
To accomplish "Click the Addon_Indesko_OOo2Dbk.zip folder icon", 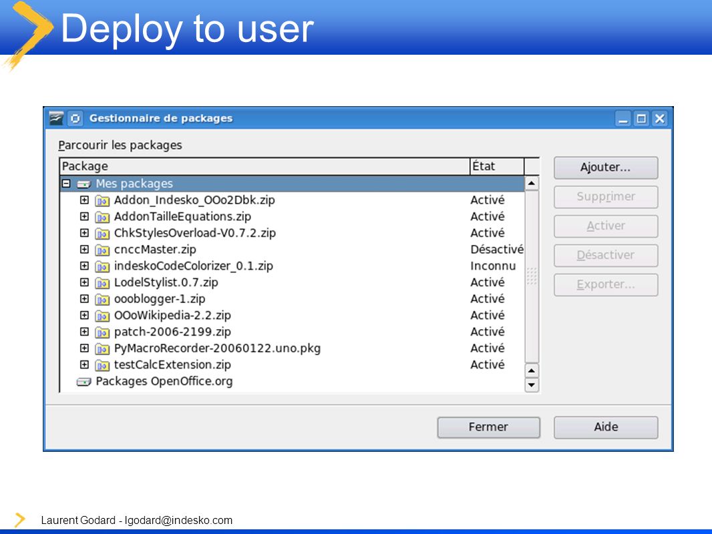I will [x=102, y=200].
